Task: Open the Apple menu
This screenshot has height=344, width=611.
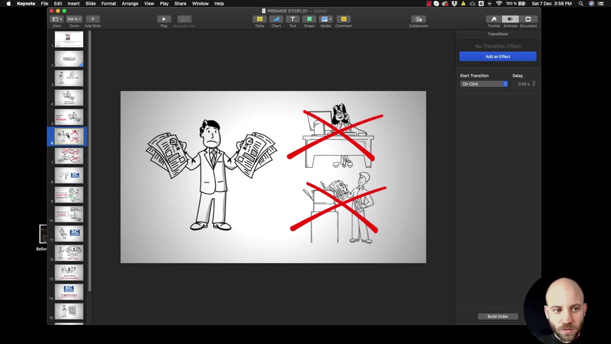Action: (9, 3)
